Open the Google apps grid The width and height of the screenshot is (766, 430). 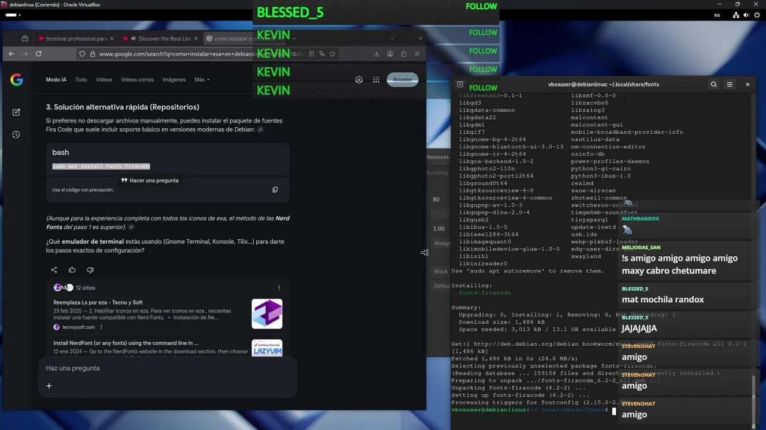point(376,79)
